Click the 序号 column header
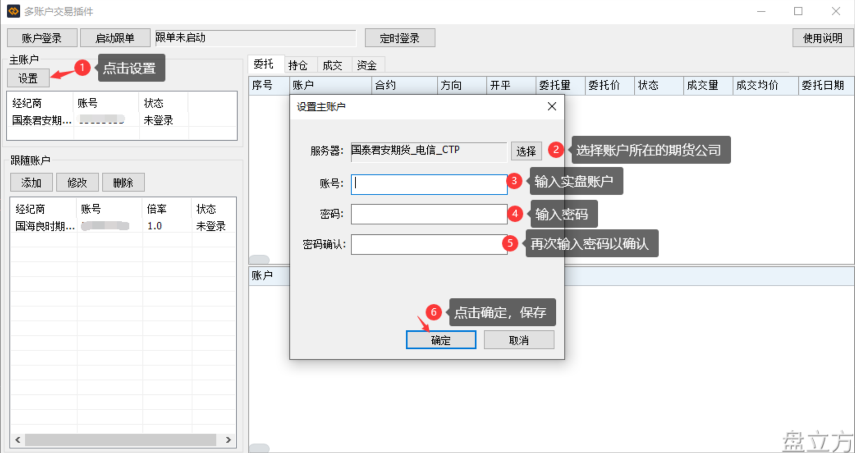This screenshot has width=855, height=453. pyautogui.click(x=269, y=85)
